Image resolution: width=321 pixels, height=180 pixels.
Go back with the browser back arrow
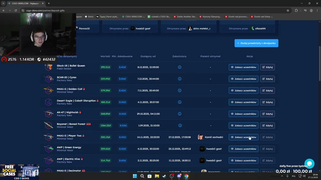[x=4, y=10]
